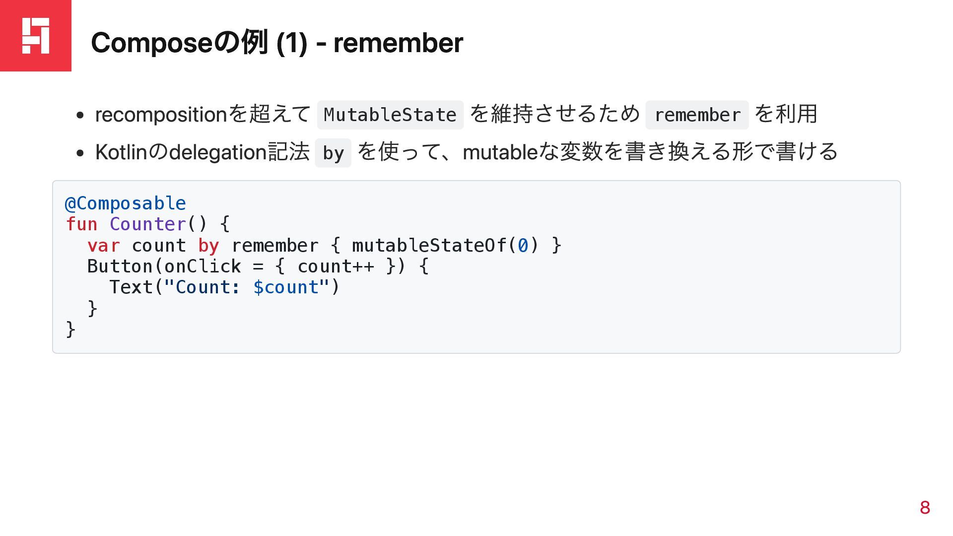
Task: Click 'Button(onClick' in the code
Action: 164,267
